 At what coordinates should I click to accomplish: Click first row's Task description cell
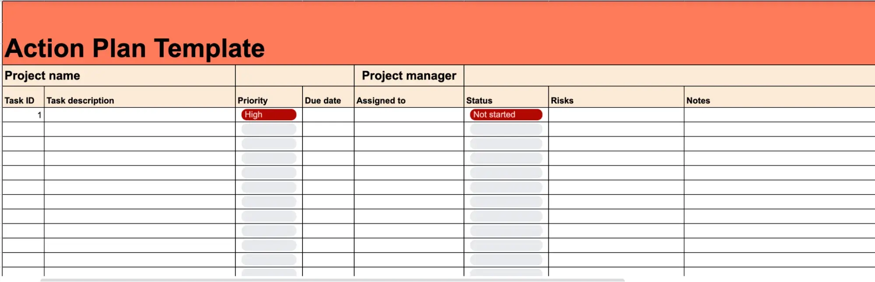tap(139, 115)
